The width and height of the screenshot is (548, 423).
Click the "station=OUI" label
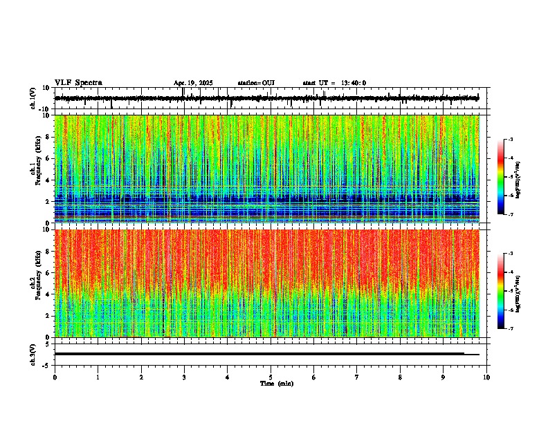pos(256,83)
